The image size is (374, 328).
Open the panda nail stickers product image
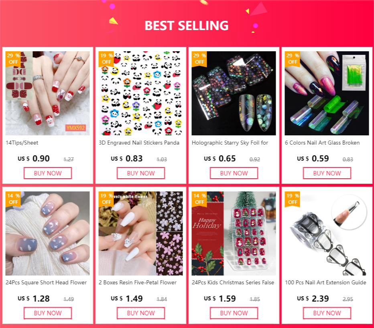pos(141,93)
